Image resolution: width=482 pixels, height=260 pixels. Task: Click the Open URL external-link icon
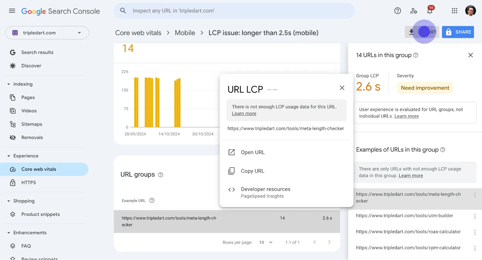(231, 152)
